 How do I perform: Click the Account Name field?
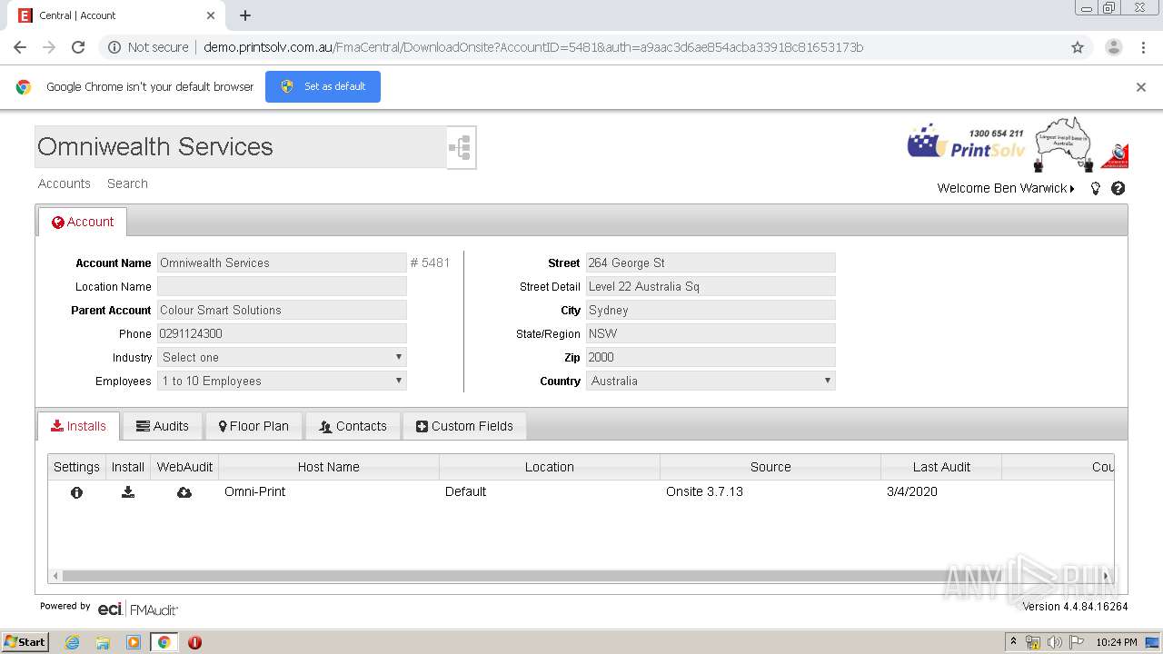[x=282, y=263]
